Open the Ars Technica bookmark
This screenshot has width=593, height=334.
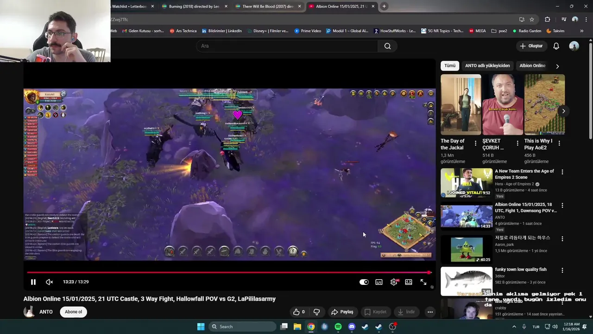click(183, 31)
